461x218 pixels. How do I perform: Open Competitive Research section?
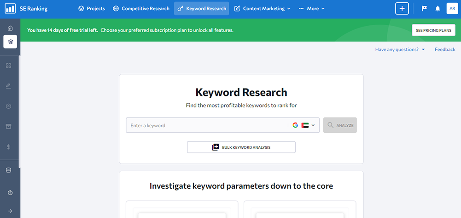coord(141,9)
